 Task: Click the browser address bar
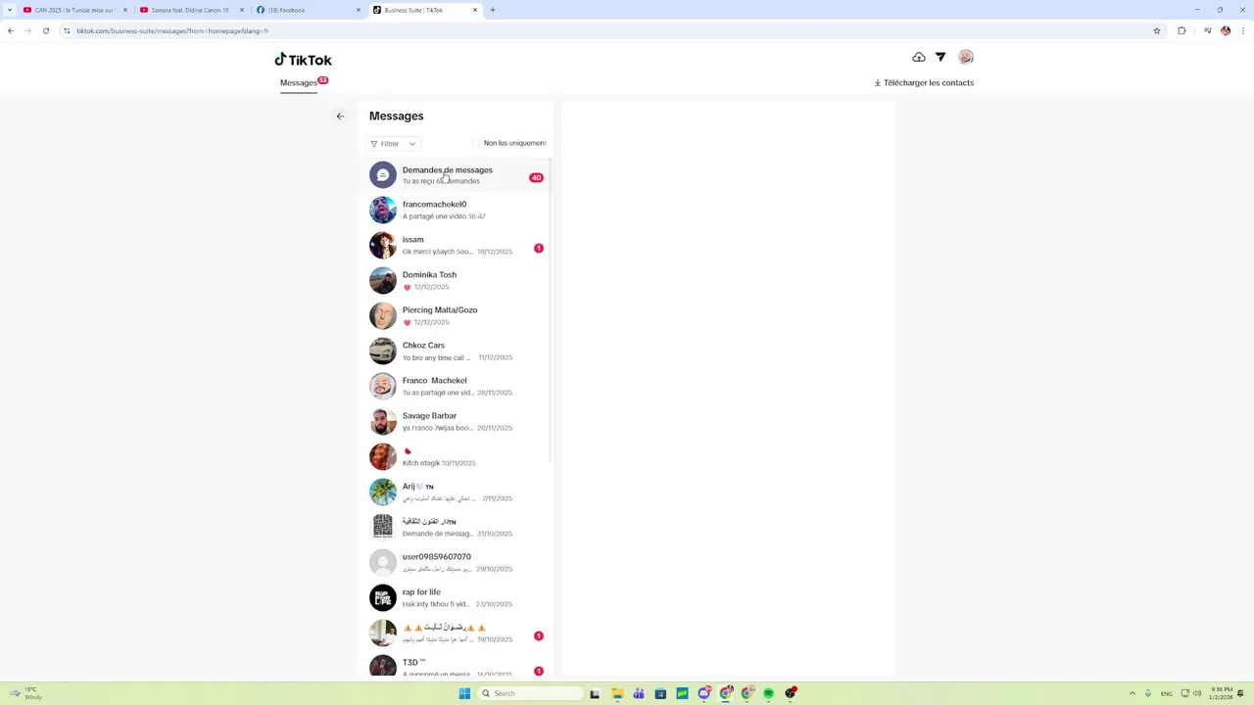coord(607,30)
